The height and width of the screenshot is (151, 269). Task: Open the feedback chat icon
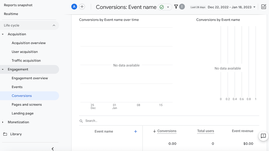pyautogui.click(x=263, y=136)
